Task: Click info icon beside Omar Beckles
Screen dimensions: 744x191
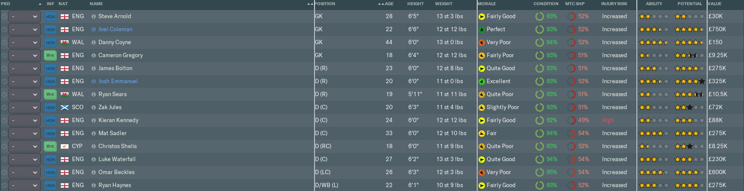Action: pyautogui.click(x=94, y=172)
